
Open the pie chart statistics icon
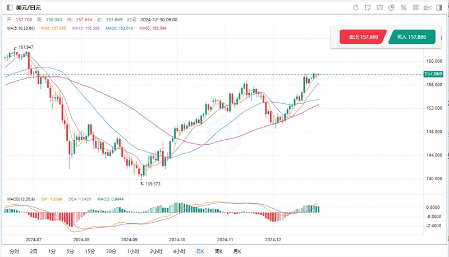392,8
